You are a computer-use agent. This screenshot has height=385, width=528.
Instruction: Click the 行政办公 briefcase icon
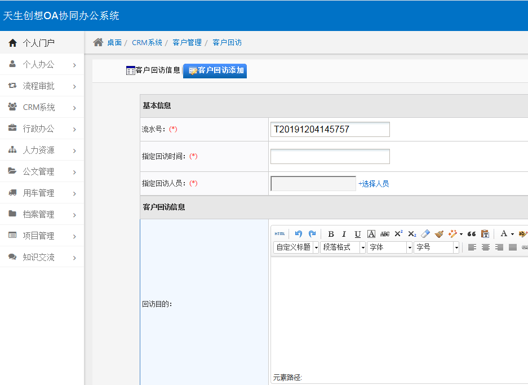pyautogui.click(x=12, y=128)
